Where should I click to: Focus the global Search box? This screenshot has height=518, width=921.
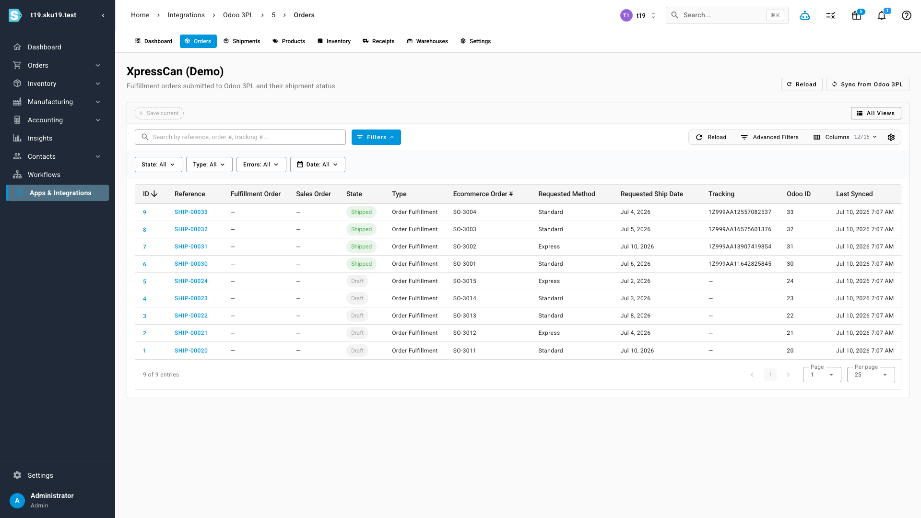[727, 15]
